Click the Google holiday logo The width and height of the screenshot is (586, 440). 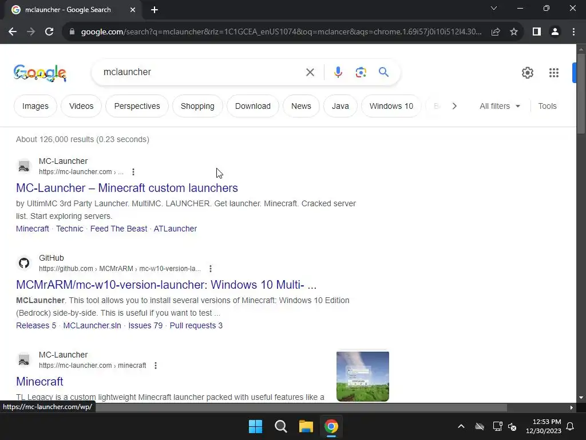[x=39, y=73]
